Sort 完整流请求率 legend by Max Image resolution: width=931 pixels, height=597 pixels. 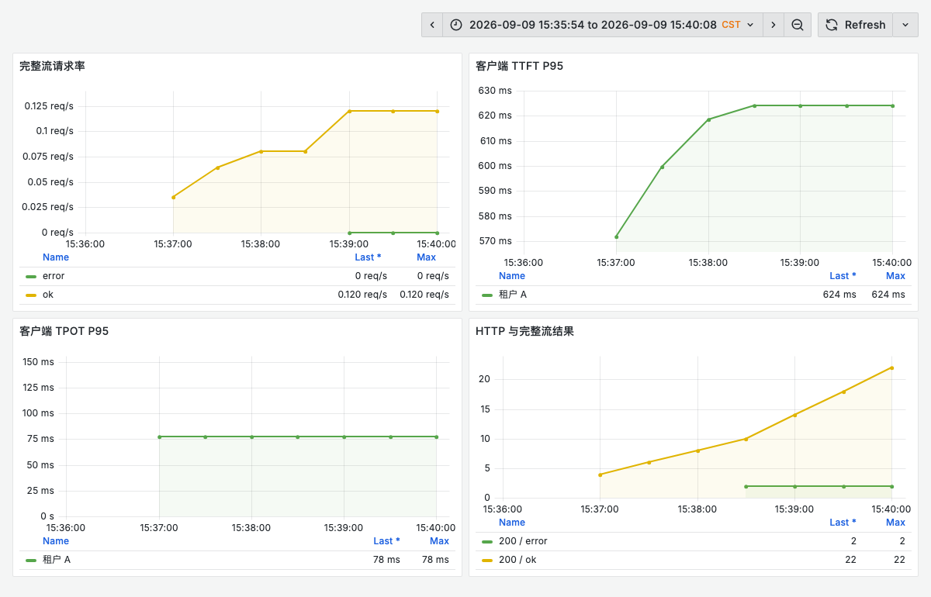point(426,257)
